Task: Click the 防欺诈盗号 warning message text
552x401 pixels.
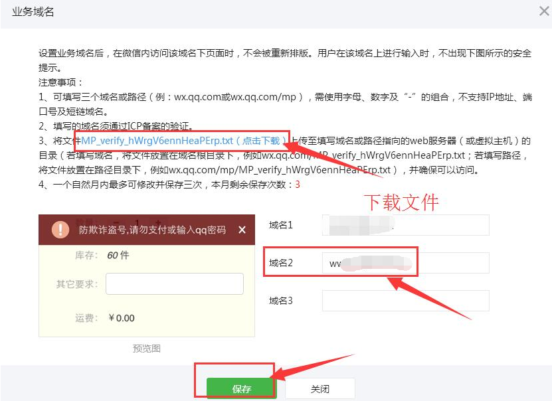Action: pos(152,230)
